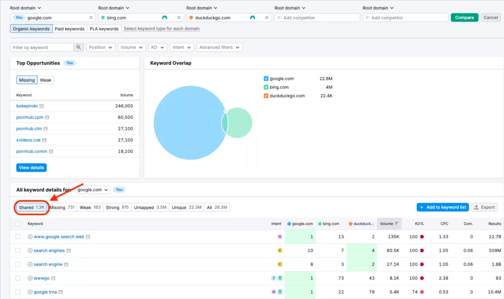This screenshot has height=299, width=504.
Task: Open the bokepindo keyword link
Action: point(27,106)
